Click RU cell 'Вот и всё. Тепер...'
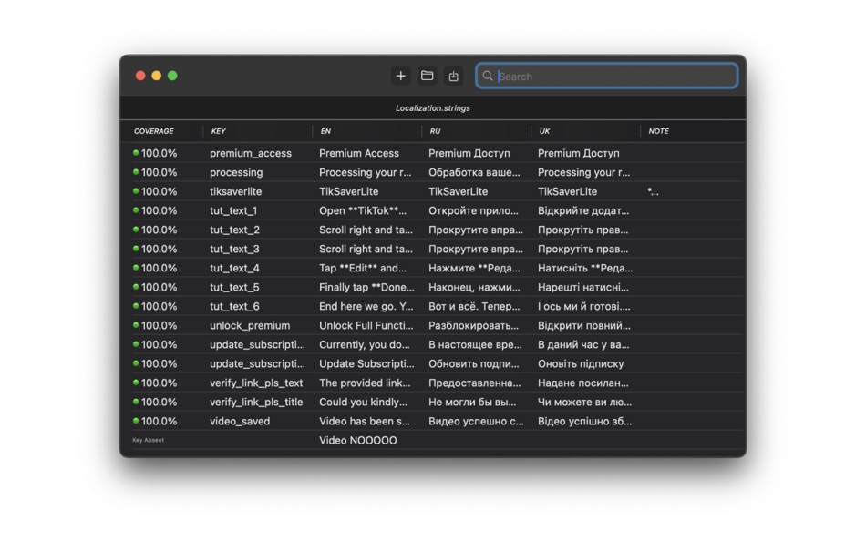Viewport: 866px width, 541px height. [x=474, y=306]
